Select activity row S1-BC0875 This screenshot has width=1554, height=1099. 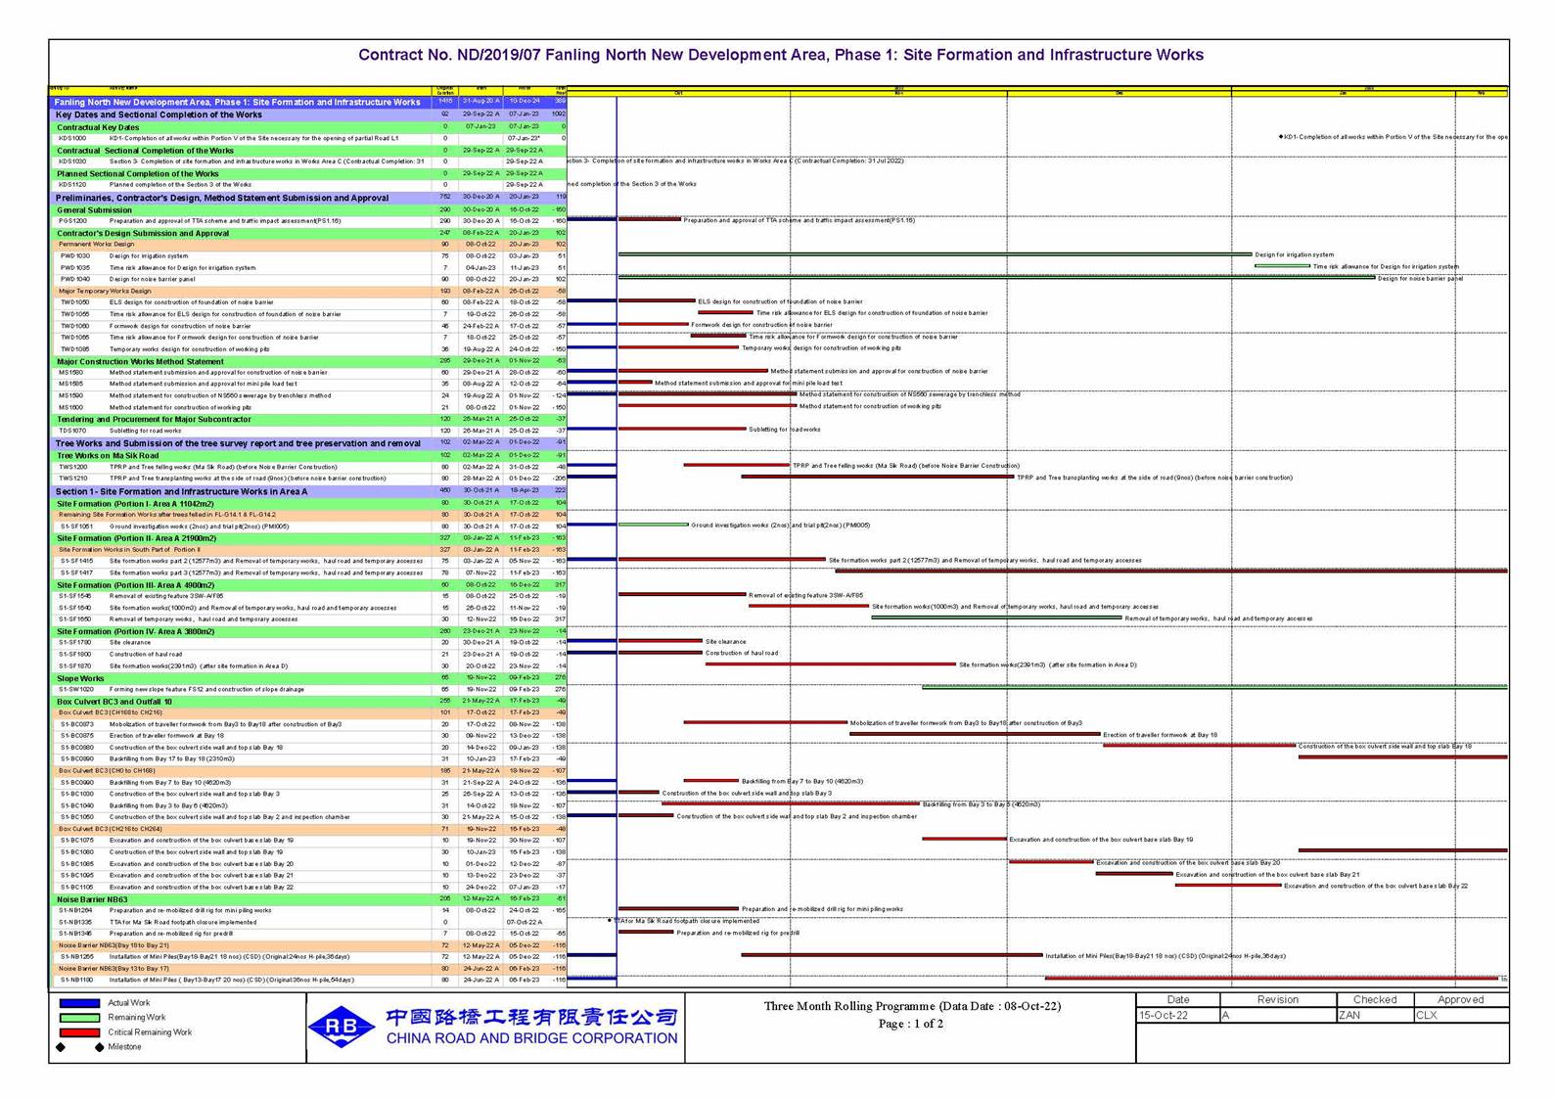pos(308,736)
